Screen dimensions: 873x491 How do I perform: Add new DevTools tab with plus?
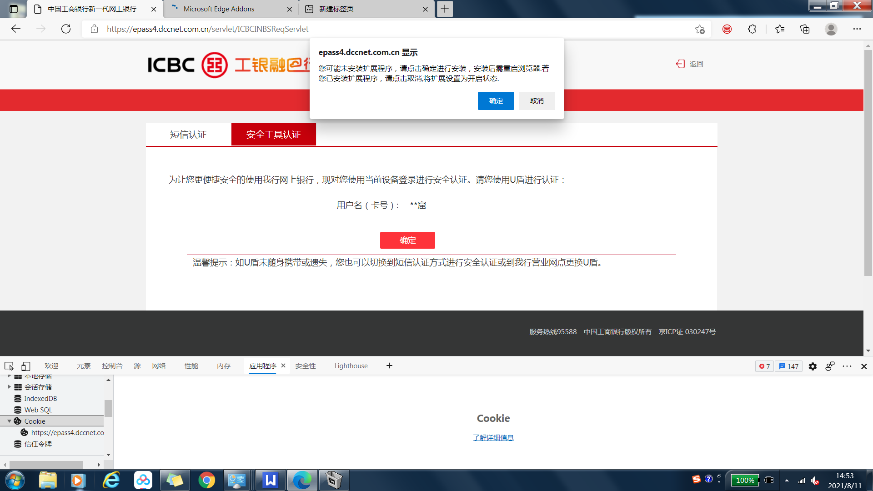coord(389,366)
